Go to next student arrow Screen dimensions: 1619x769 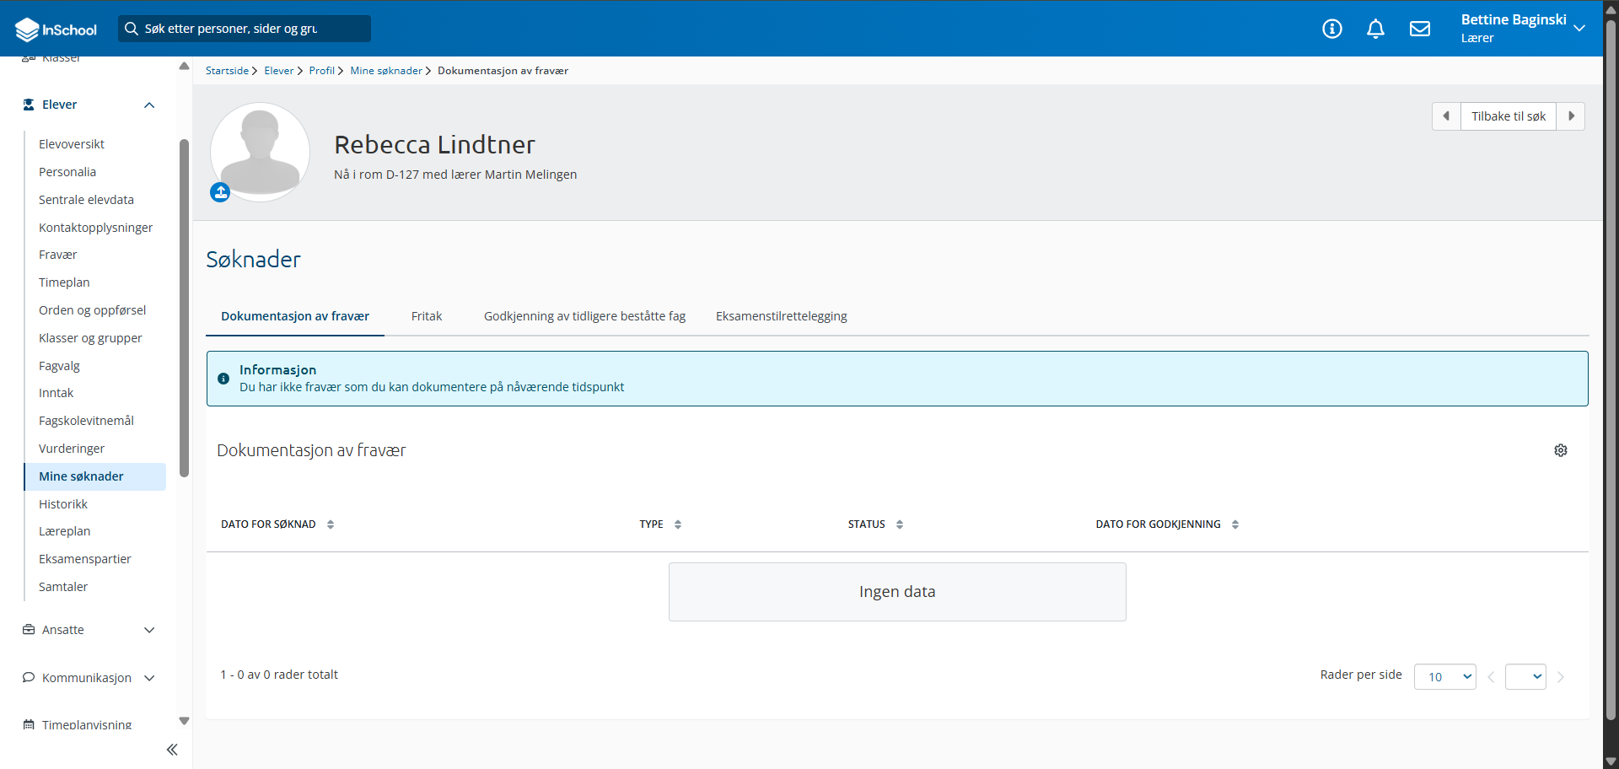[1571, 116]
